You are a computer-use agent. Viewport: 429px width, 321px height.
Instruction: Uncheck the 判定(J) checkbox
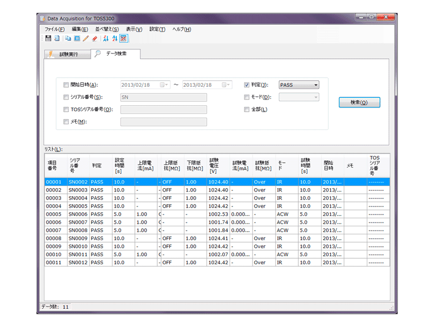pos(247,85)
